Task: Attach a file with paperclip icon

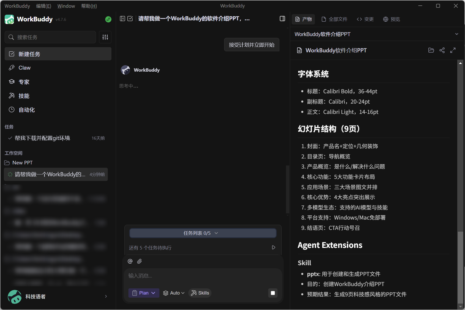Action: [x=140, y=261]
